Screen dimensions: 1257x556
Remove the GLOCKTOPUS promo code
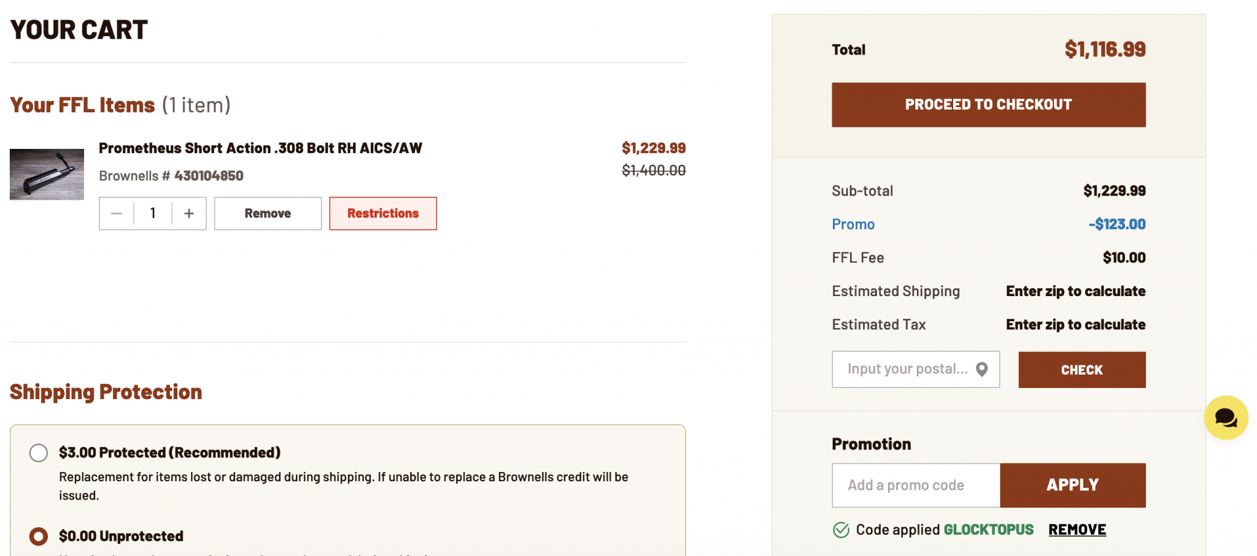point(1077,530)
